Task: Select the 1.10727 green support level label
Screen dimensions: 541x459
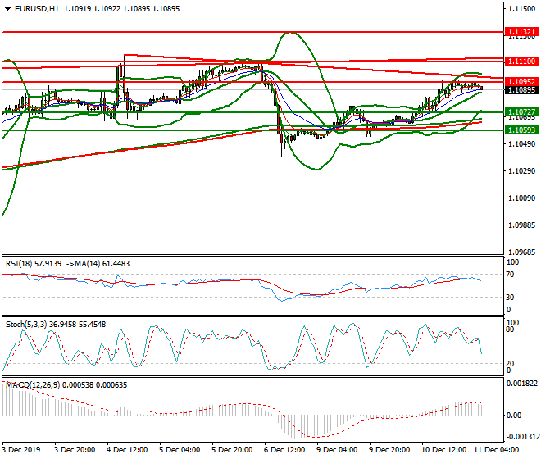Action: (521, 112)
